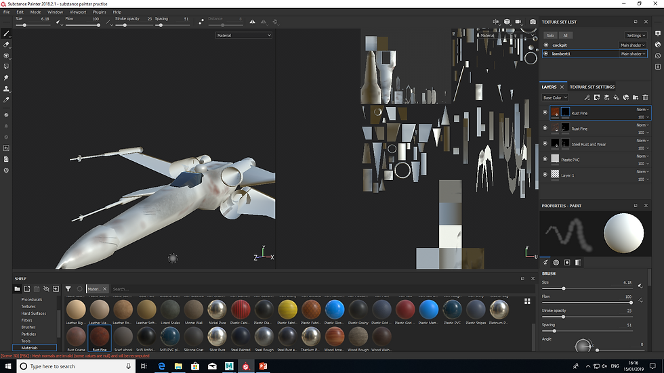
Task: Open the Mode menu
Action: point(35,12)
